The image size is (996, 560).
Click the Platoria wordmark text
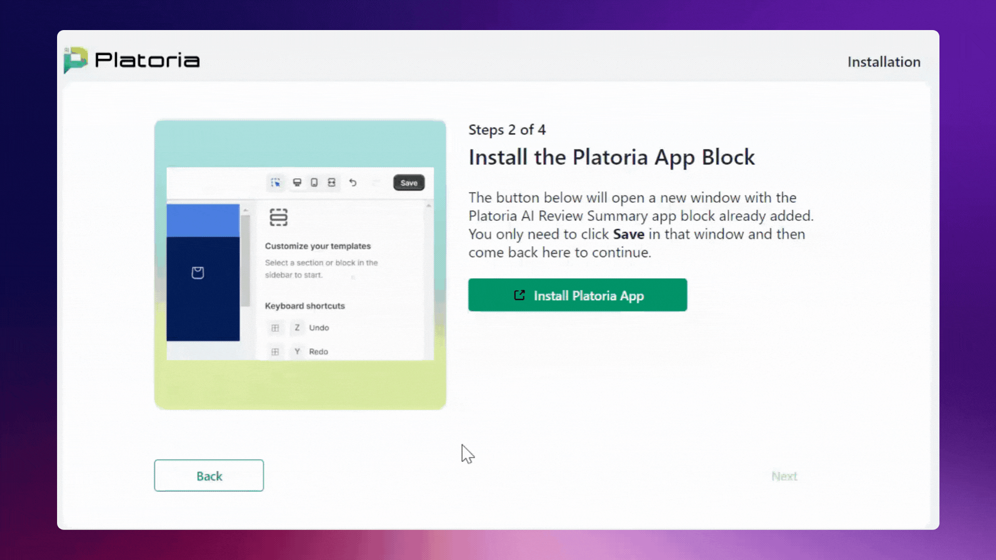147,60
